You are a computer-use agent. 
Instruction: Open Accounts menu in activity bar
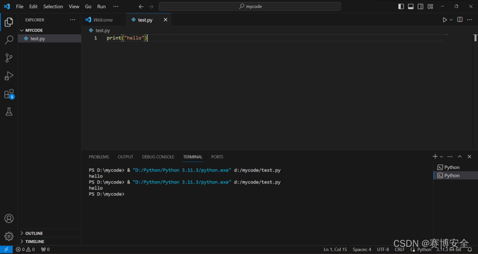coord(9,218)
